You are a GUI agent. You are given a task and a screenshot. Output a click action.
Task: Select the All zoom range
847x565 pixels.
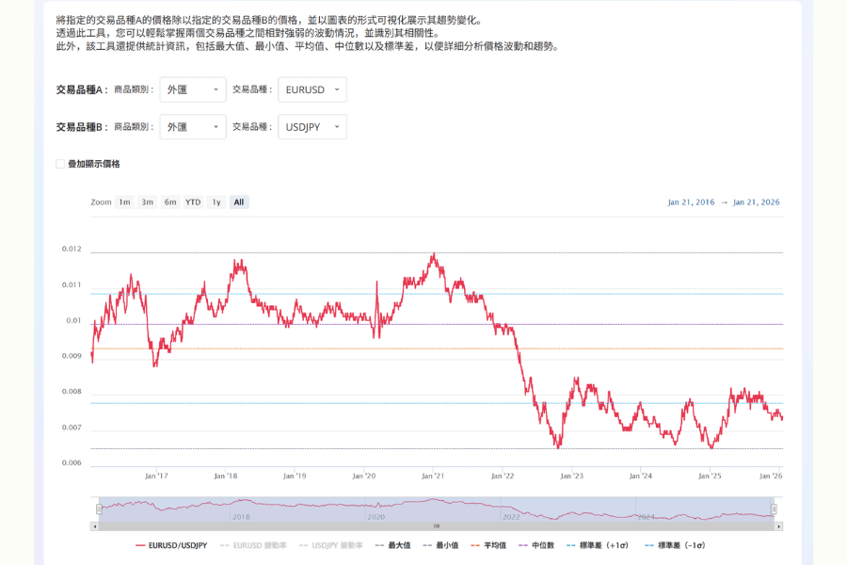point(239,202)
